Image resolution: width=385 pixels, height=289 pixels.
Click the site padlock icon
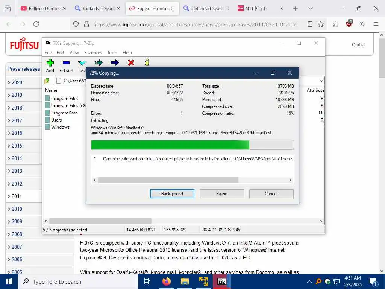coord(86,24)
